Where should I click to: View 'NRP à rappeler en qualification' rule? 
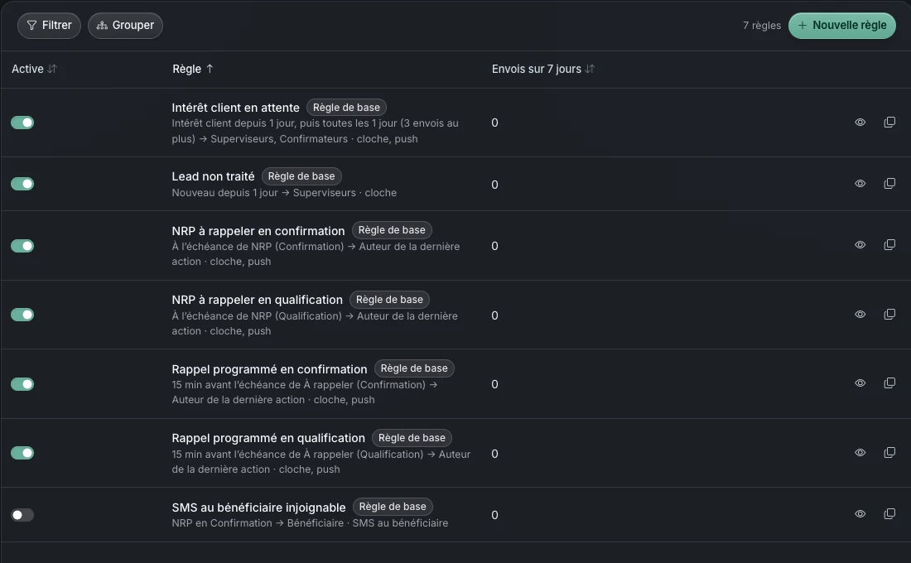pos(860,315)
